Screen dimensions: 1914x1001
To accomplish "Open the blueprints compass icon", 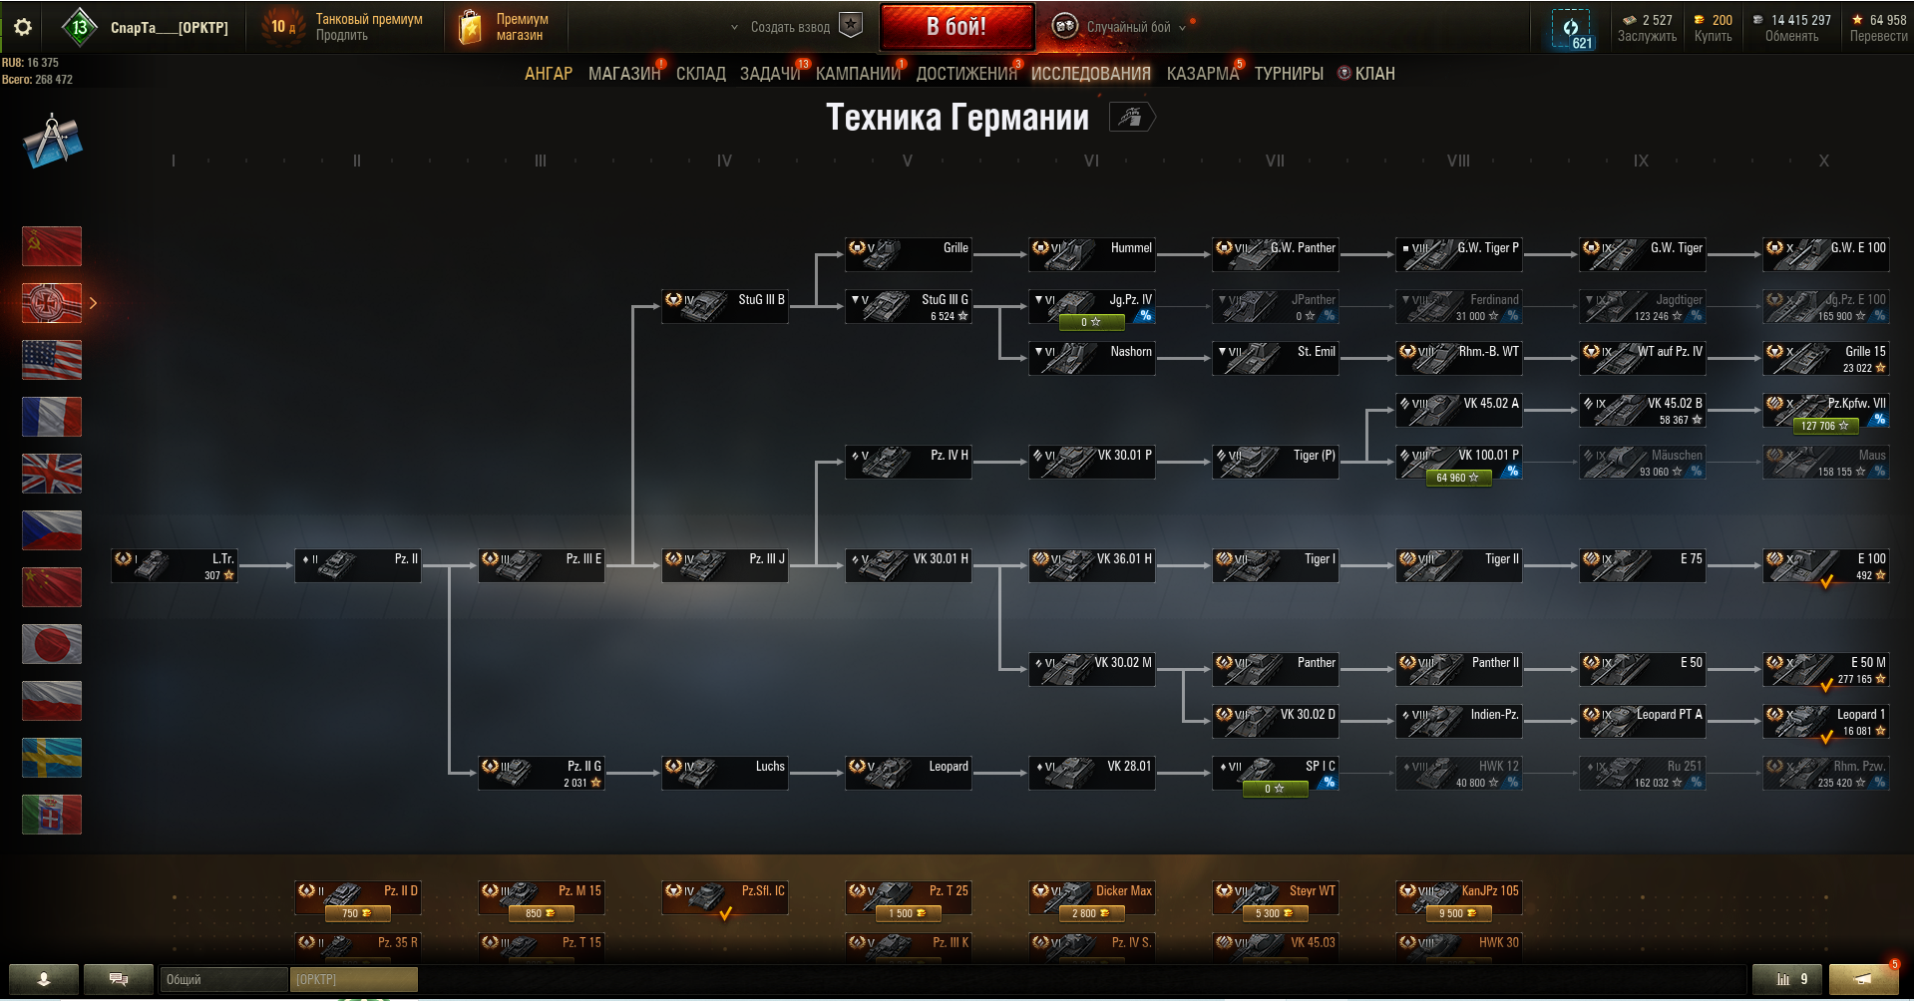I will tap(52, 141).
